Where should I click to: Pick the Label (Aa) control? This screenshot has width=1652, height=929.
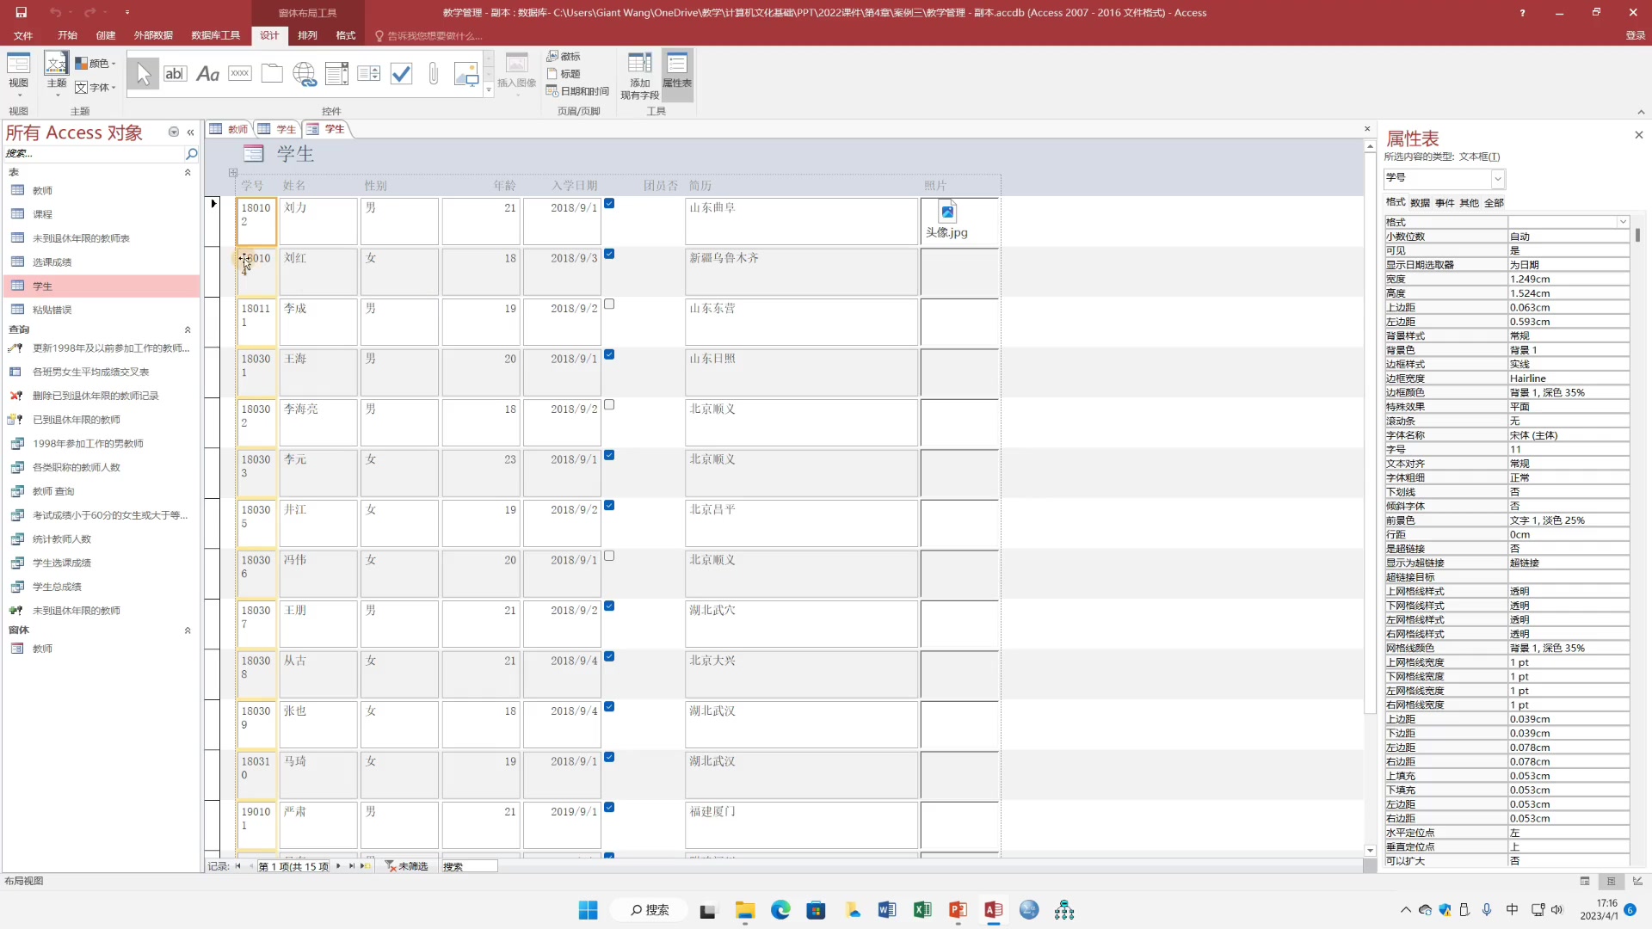click(207, 74)
